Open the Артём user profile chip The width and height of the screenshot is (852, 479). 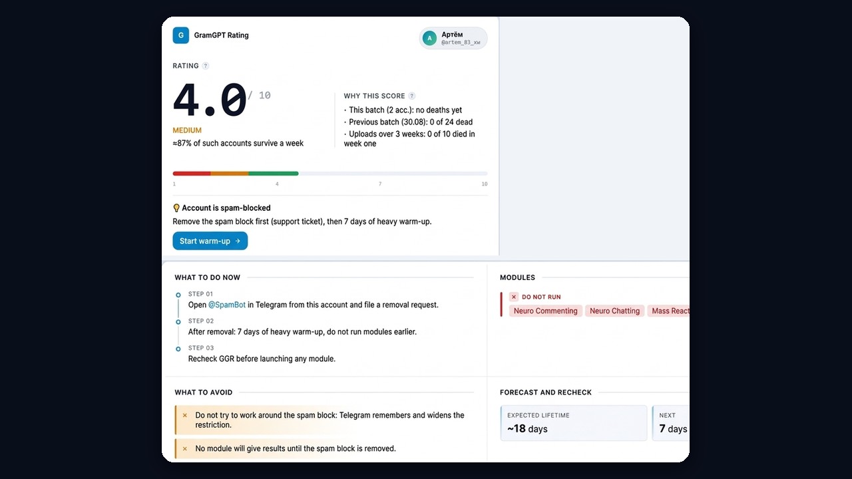[x=453, y=38]
